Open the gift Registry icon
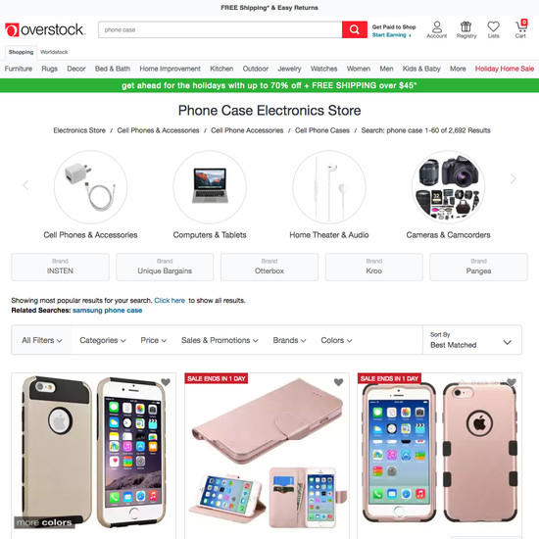The image size is (539, 539). pyautogui.click(x=466, y=29)
